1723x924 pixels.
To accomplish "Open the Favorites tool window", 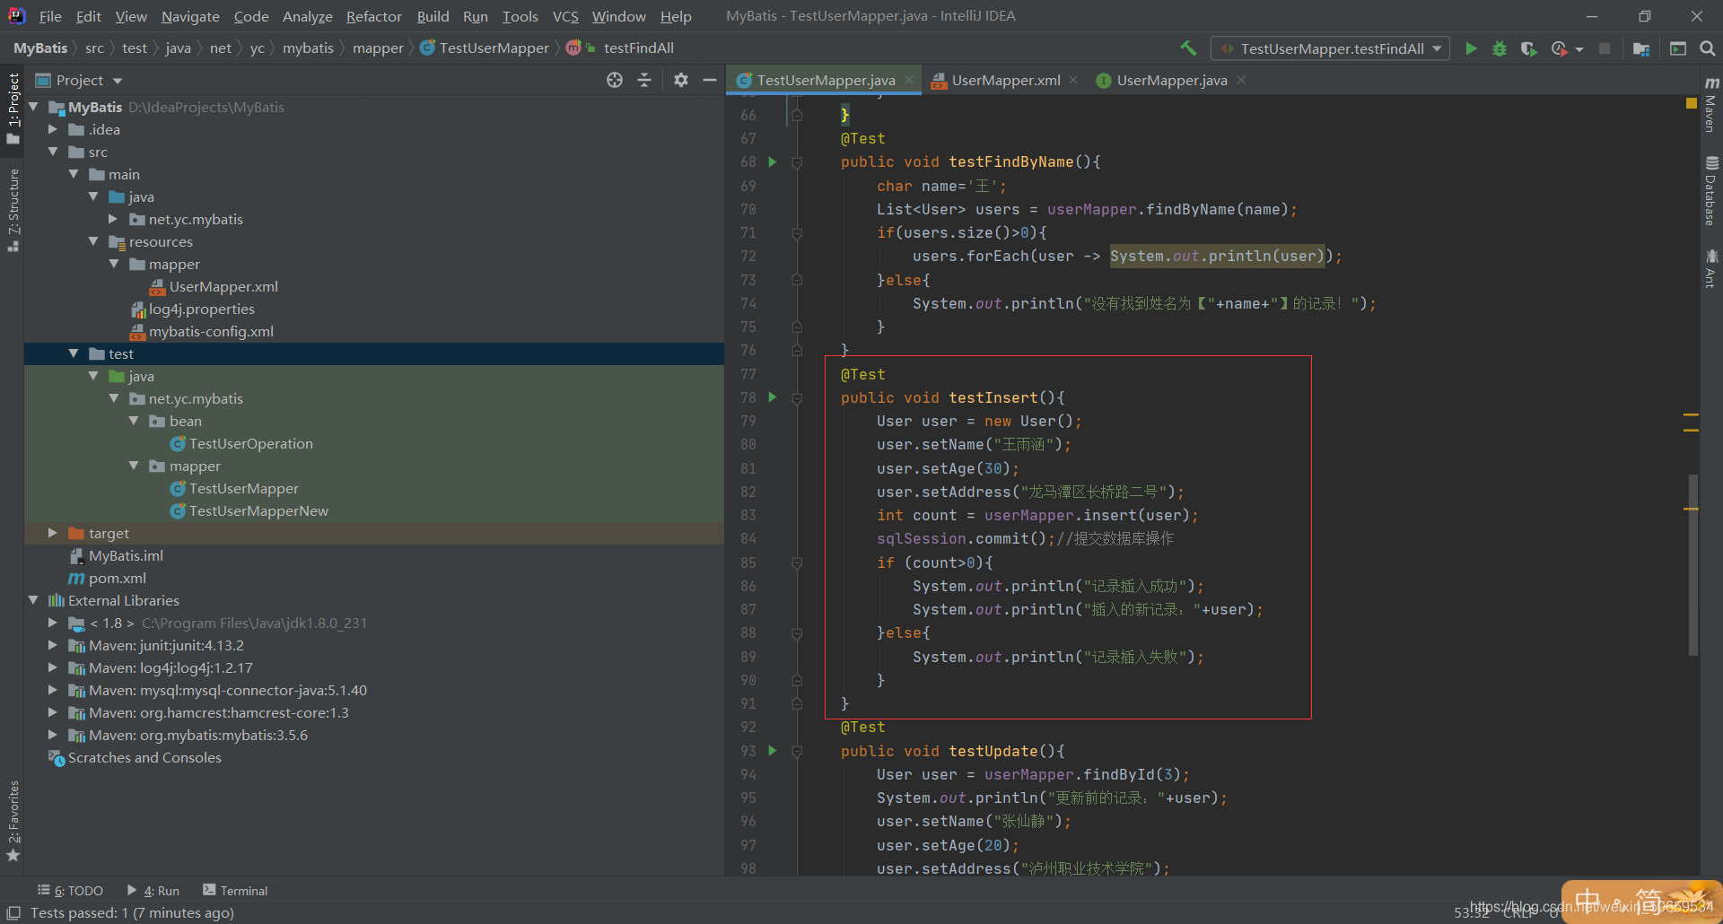I will click(13, 821).
